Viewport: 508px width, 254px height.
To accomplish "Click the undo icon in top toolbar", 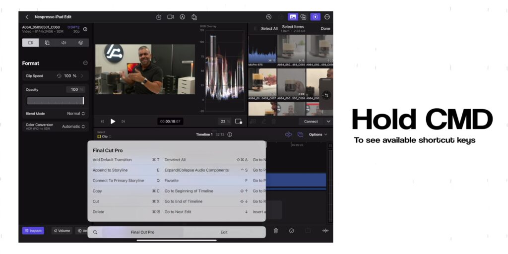I will (x=268, y=17).
